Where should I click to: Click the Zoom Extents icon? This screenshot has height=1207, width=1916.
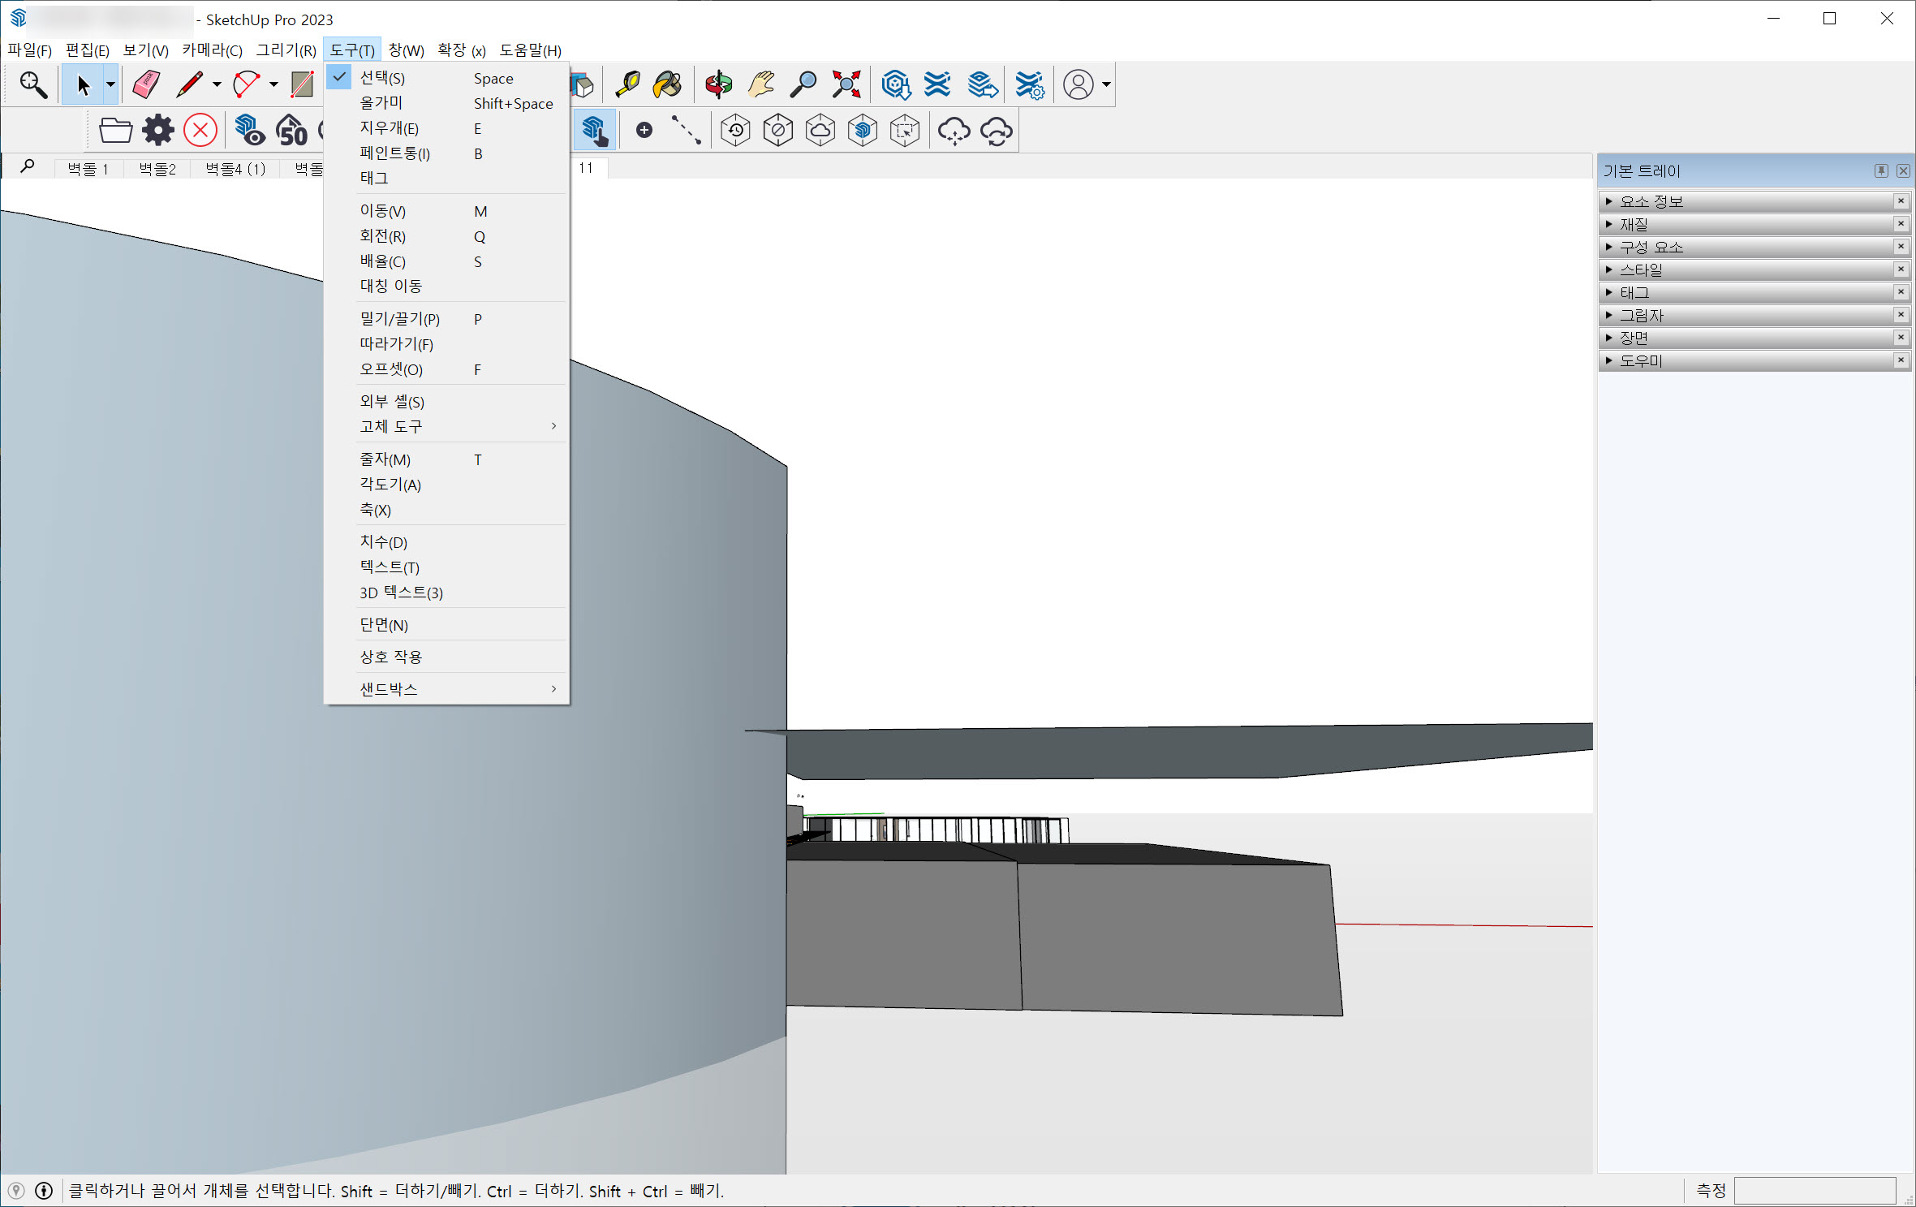pos(846,84)
